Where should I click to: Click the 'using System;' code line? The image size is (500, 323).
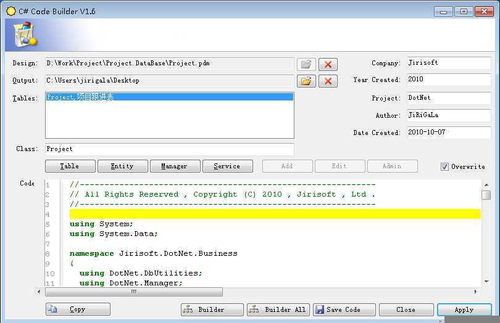coord(101,224)
